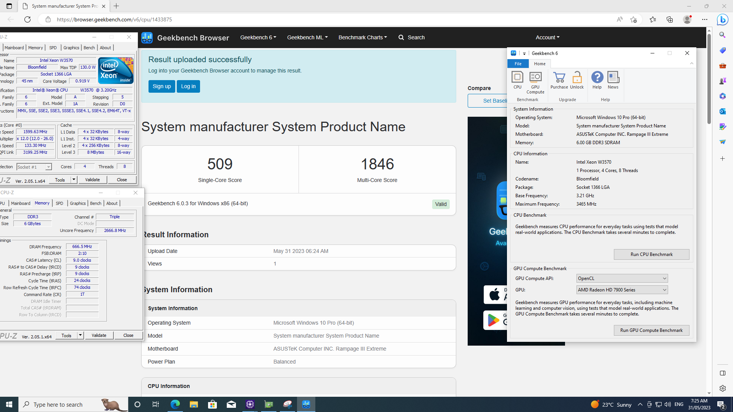This screenshot has width=733, height=412.
Task: Click the Valid badge on result
Action: 441,204
